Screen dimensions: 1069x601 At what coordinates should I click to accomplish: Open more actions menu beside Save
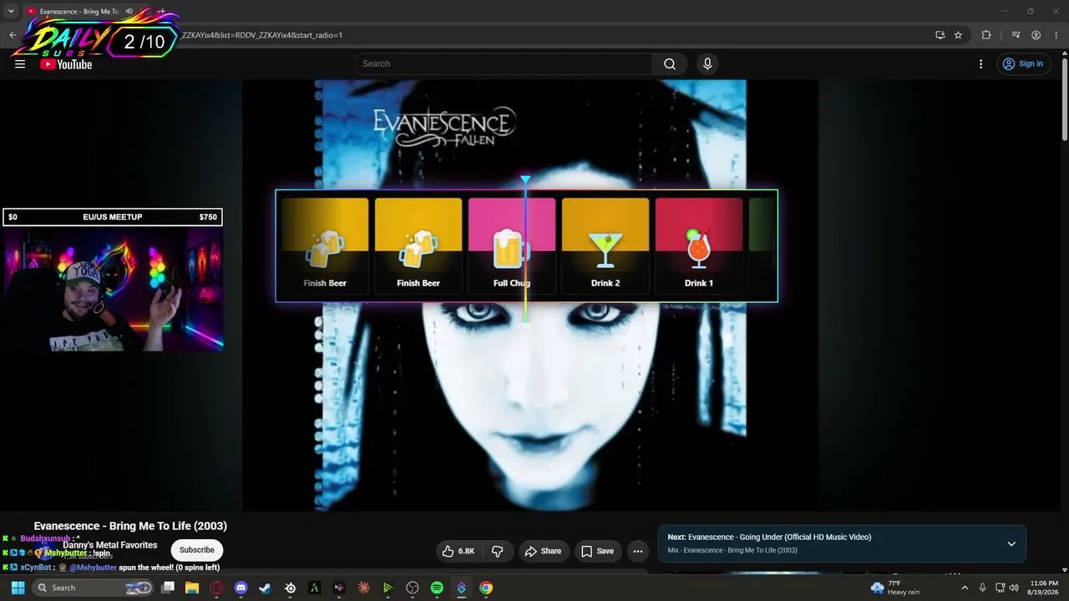click(638, 551)
